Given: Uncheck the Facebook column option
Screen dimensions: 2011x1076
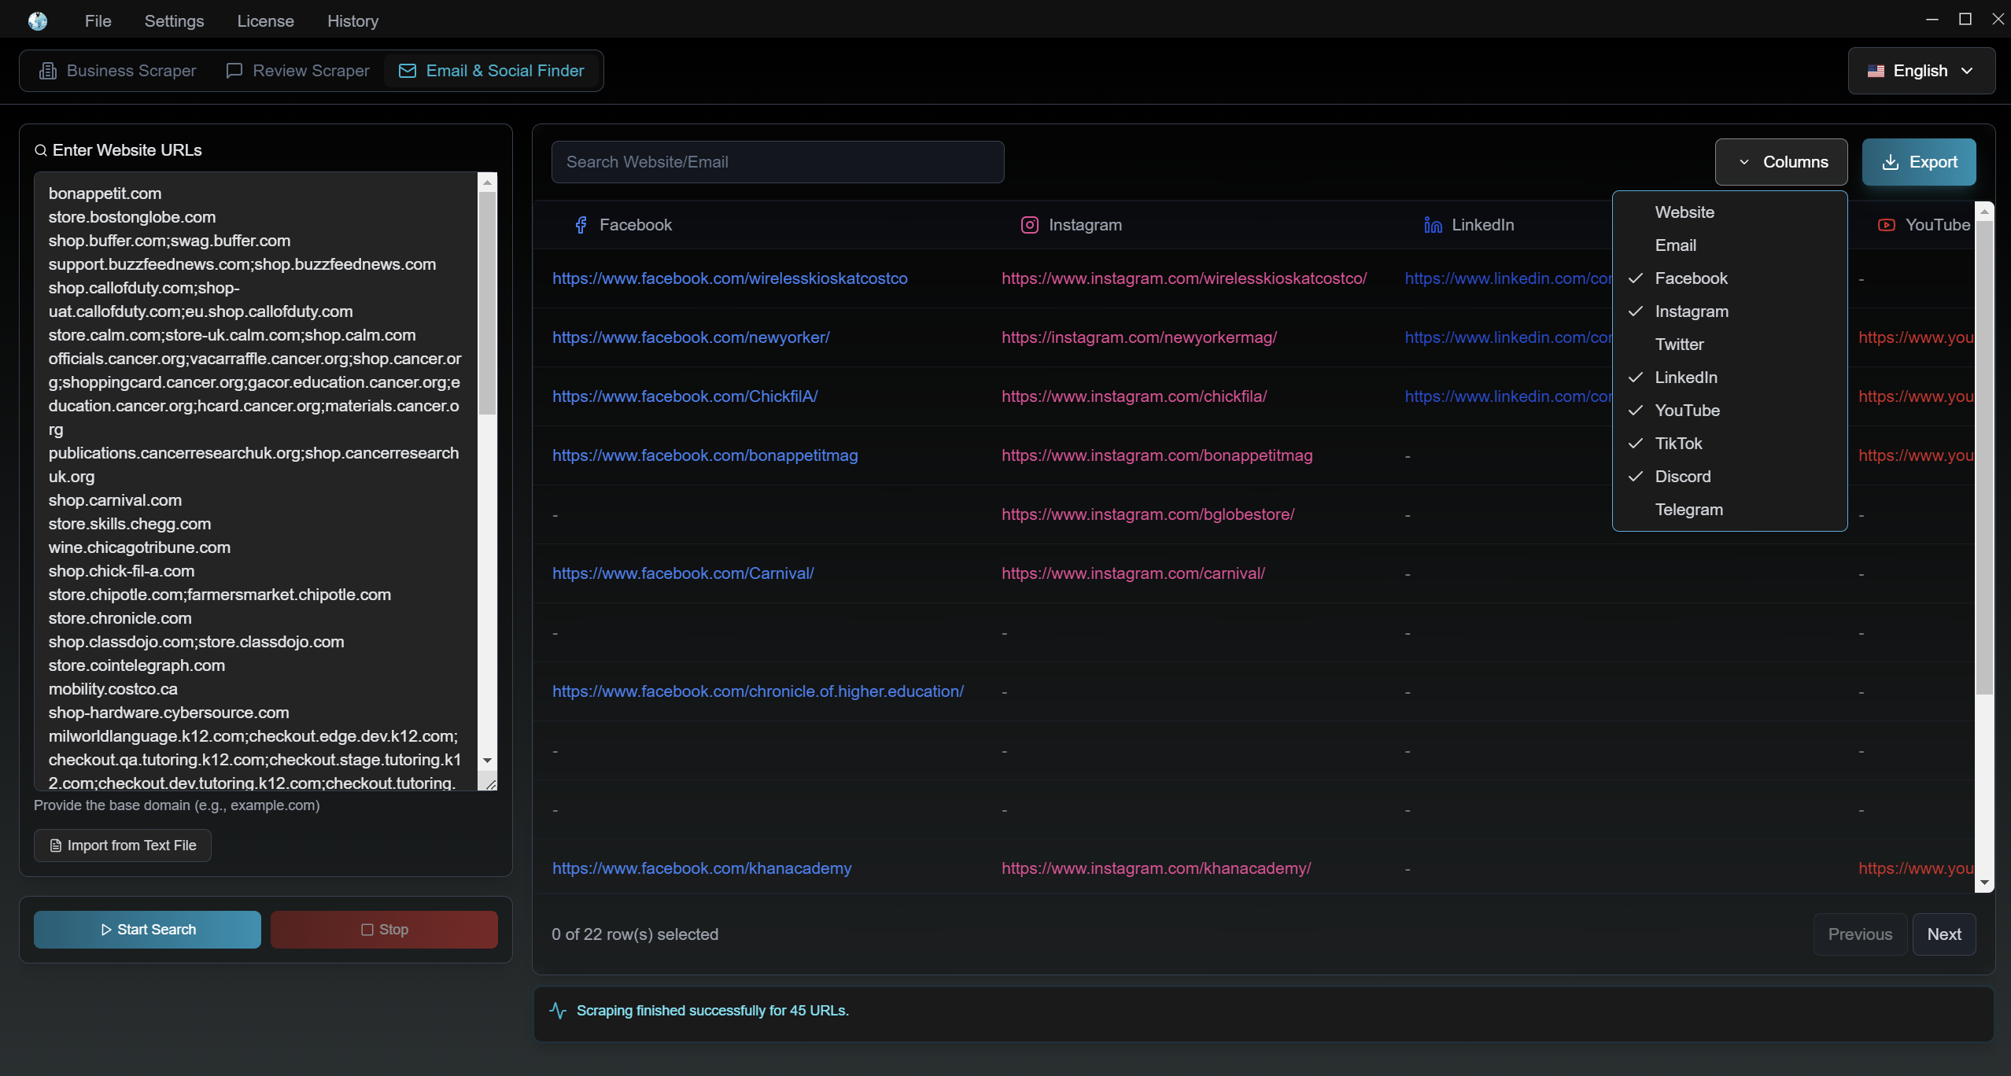Looking at the screenshot, I should [x=1691, y=278].
